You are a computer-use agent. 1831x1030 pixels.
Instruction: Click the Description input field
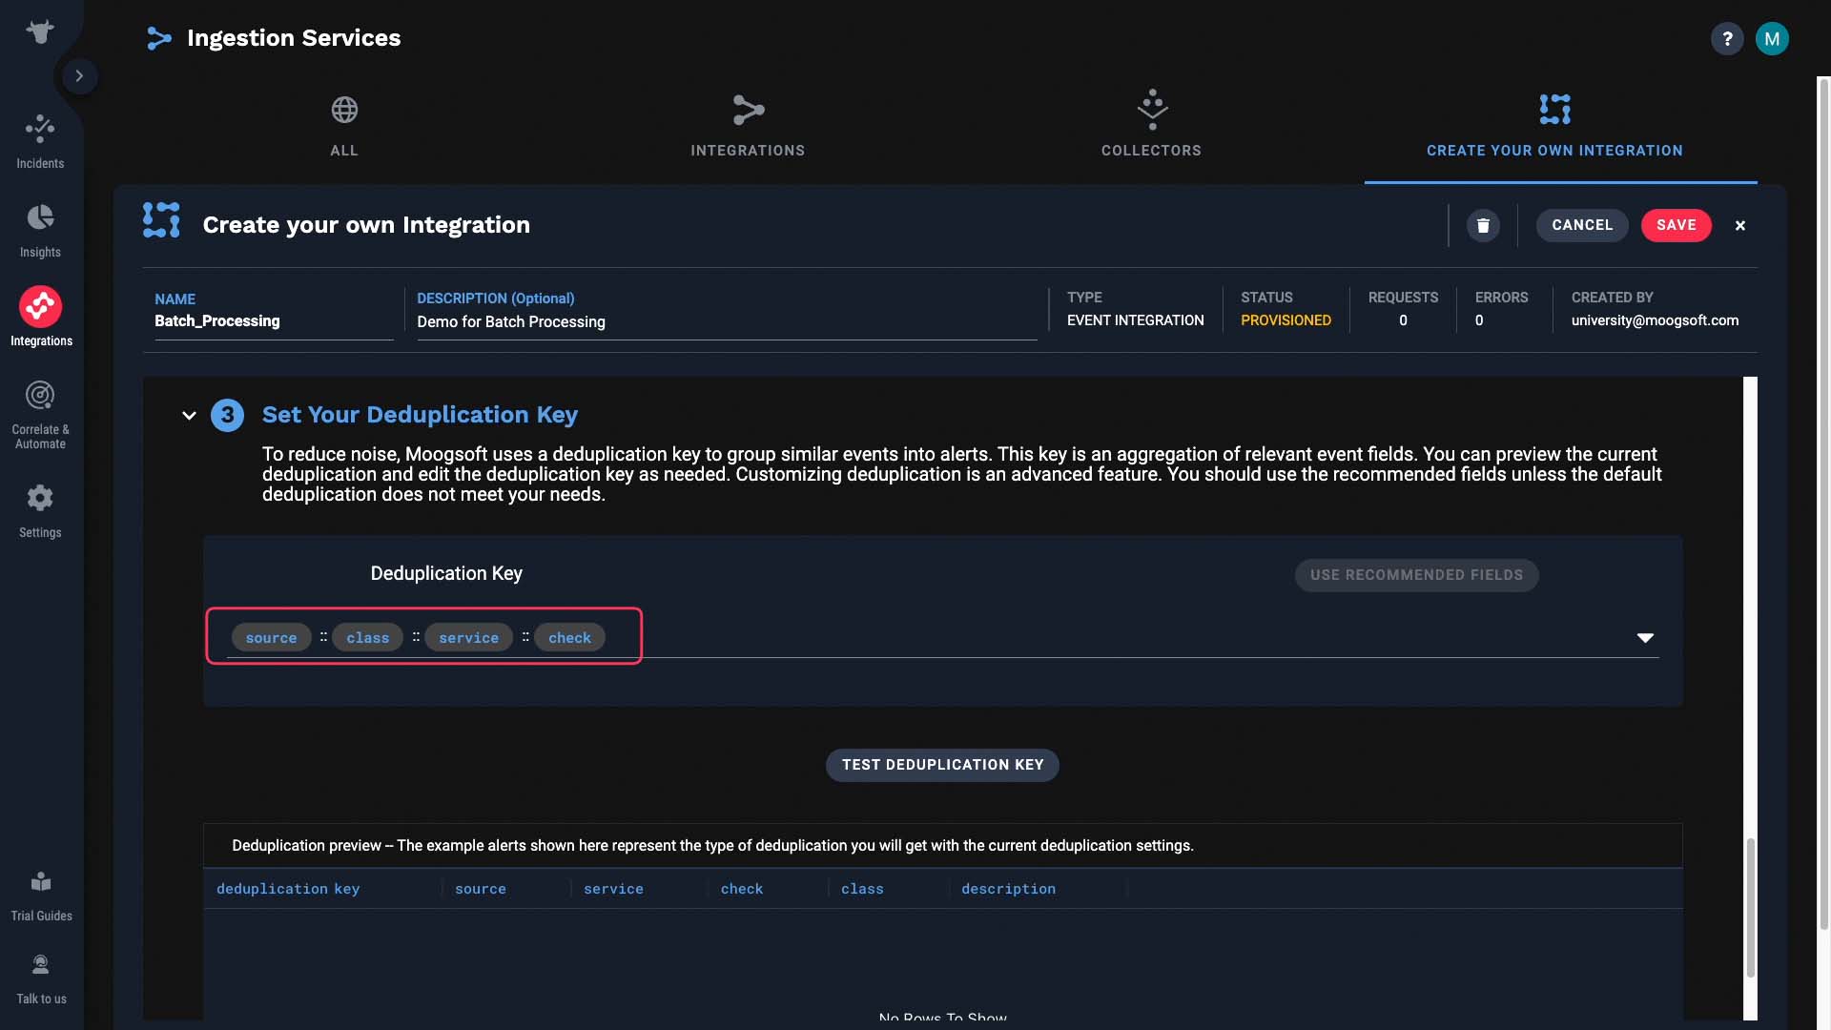(x=727, y=322)
